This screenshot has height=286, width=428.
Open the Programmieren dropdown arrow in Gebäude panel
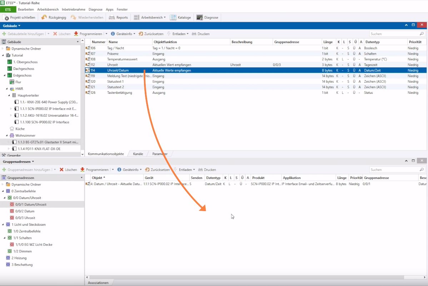[106, 34]
